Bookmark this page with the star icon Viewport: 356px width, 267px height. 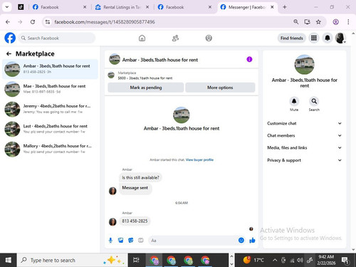point(318,22)
